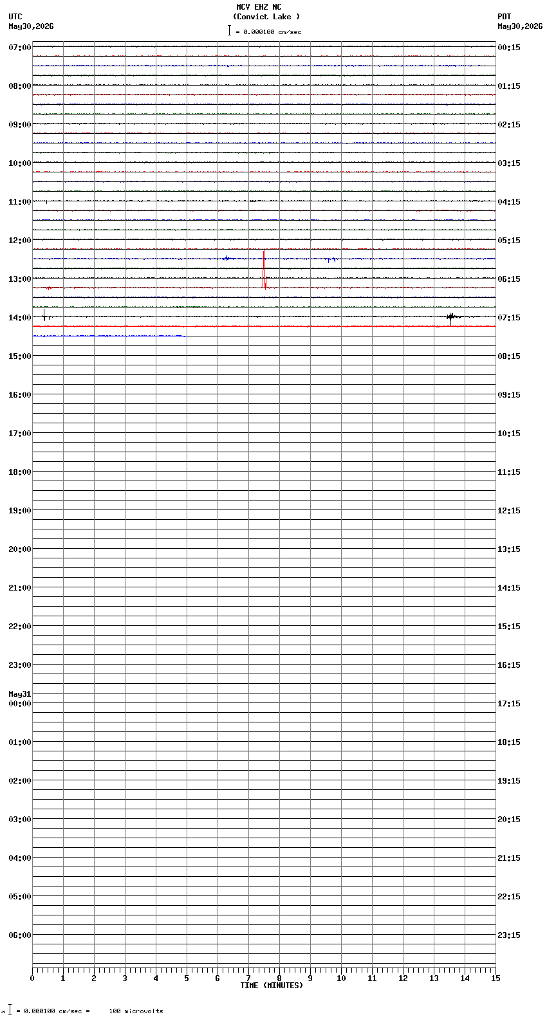
Task: Click the '00:00' UTC row label
Action: (20, 704)
